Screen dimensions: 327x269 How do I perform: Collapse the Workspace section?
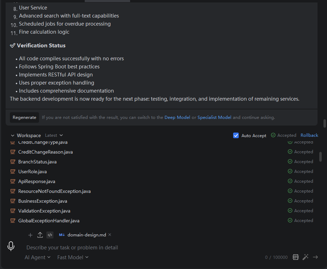(13, 135)
